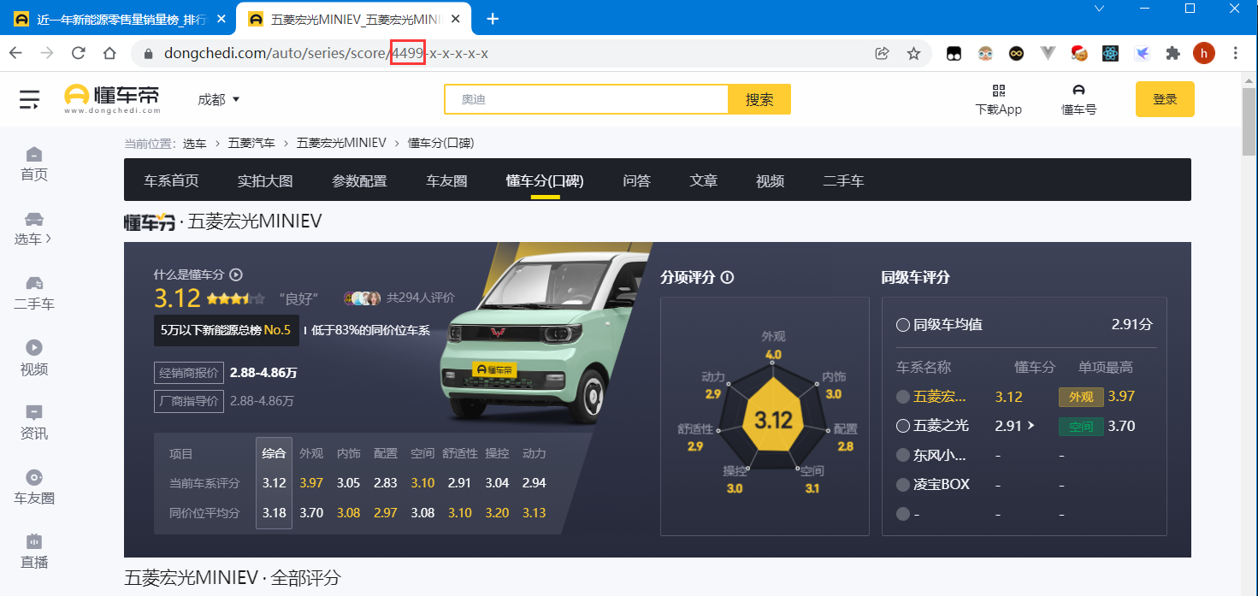Switch to 视频 tab in series nav
Viewport: 1258px width, 596px height.
pyautogui.click(x=770, y=180)
